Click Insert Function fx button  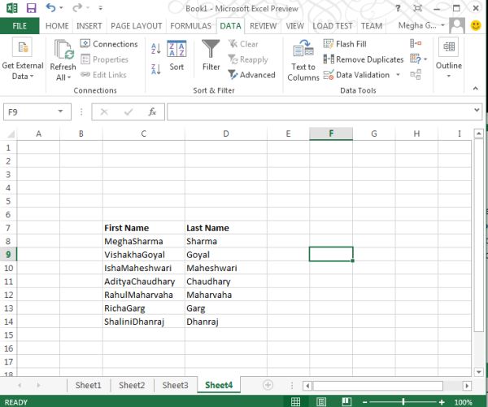152,112
